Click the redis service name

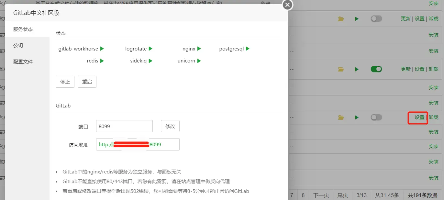pyautogui.click(x=93, y=61)
